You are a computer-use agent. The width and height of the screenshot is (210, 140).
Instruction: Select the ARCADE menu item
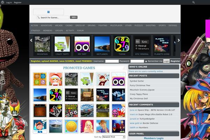tap(59, 26)
